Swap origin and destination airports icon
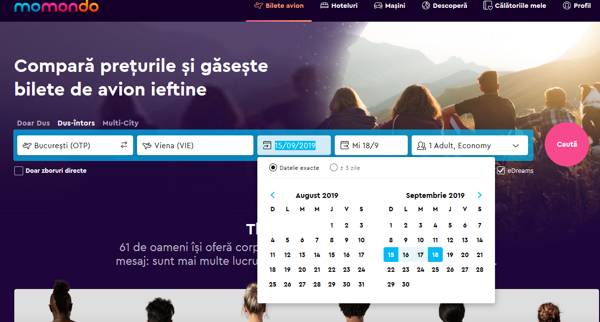 [x=124, y=145]
